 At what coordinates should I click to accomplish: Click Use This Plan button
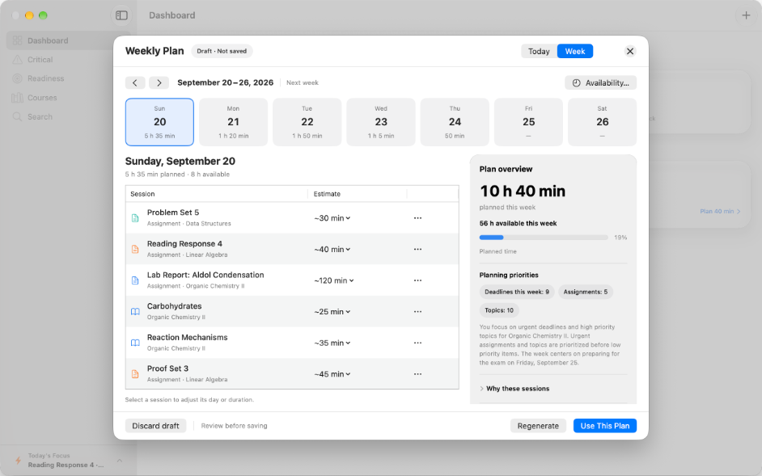tap(605, 426)
